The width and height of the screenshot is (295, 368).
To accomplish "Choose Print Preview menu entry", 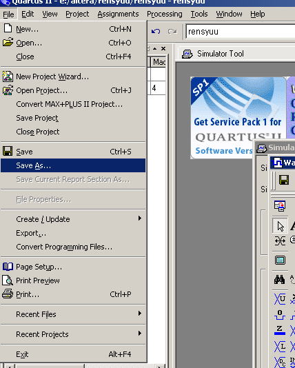I will coord(73,280).
